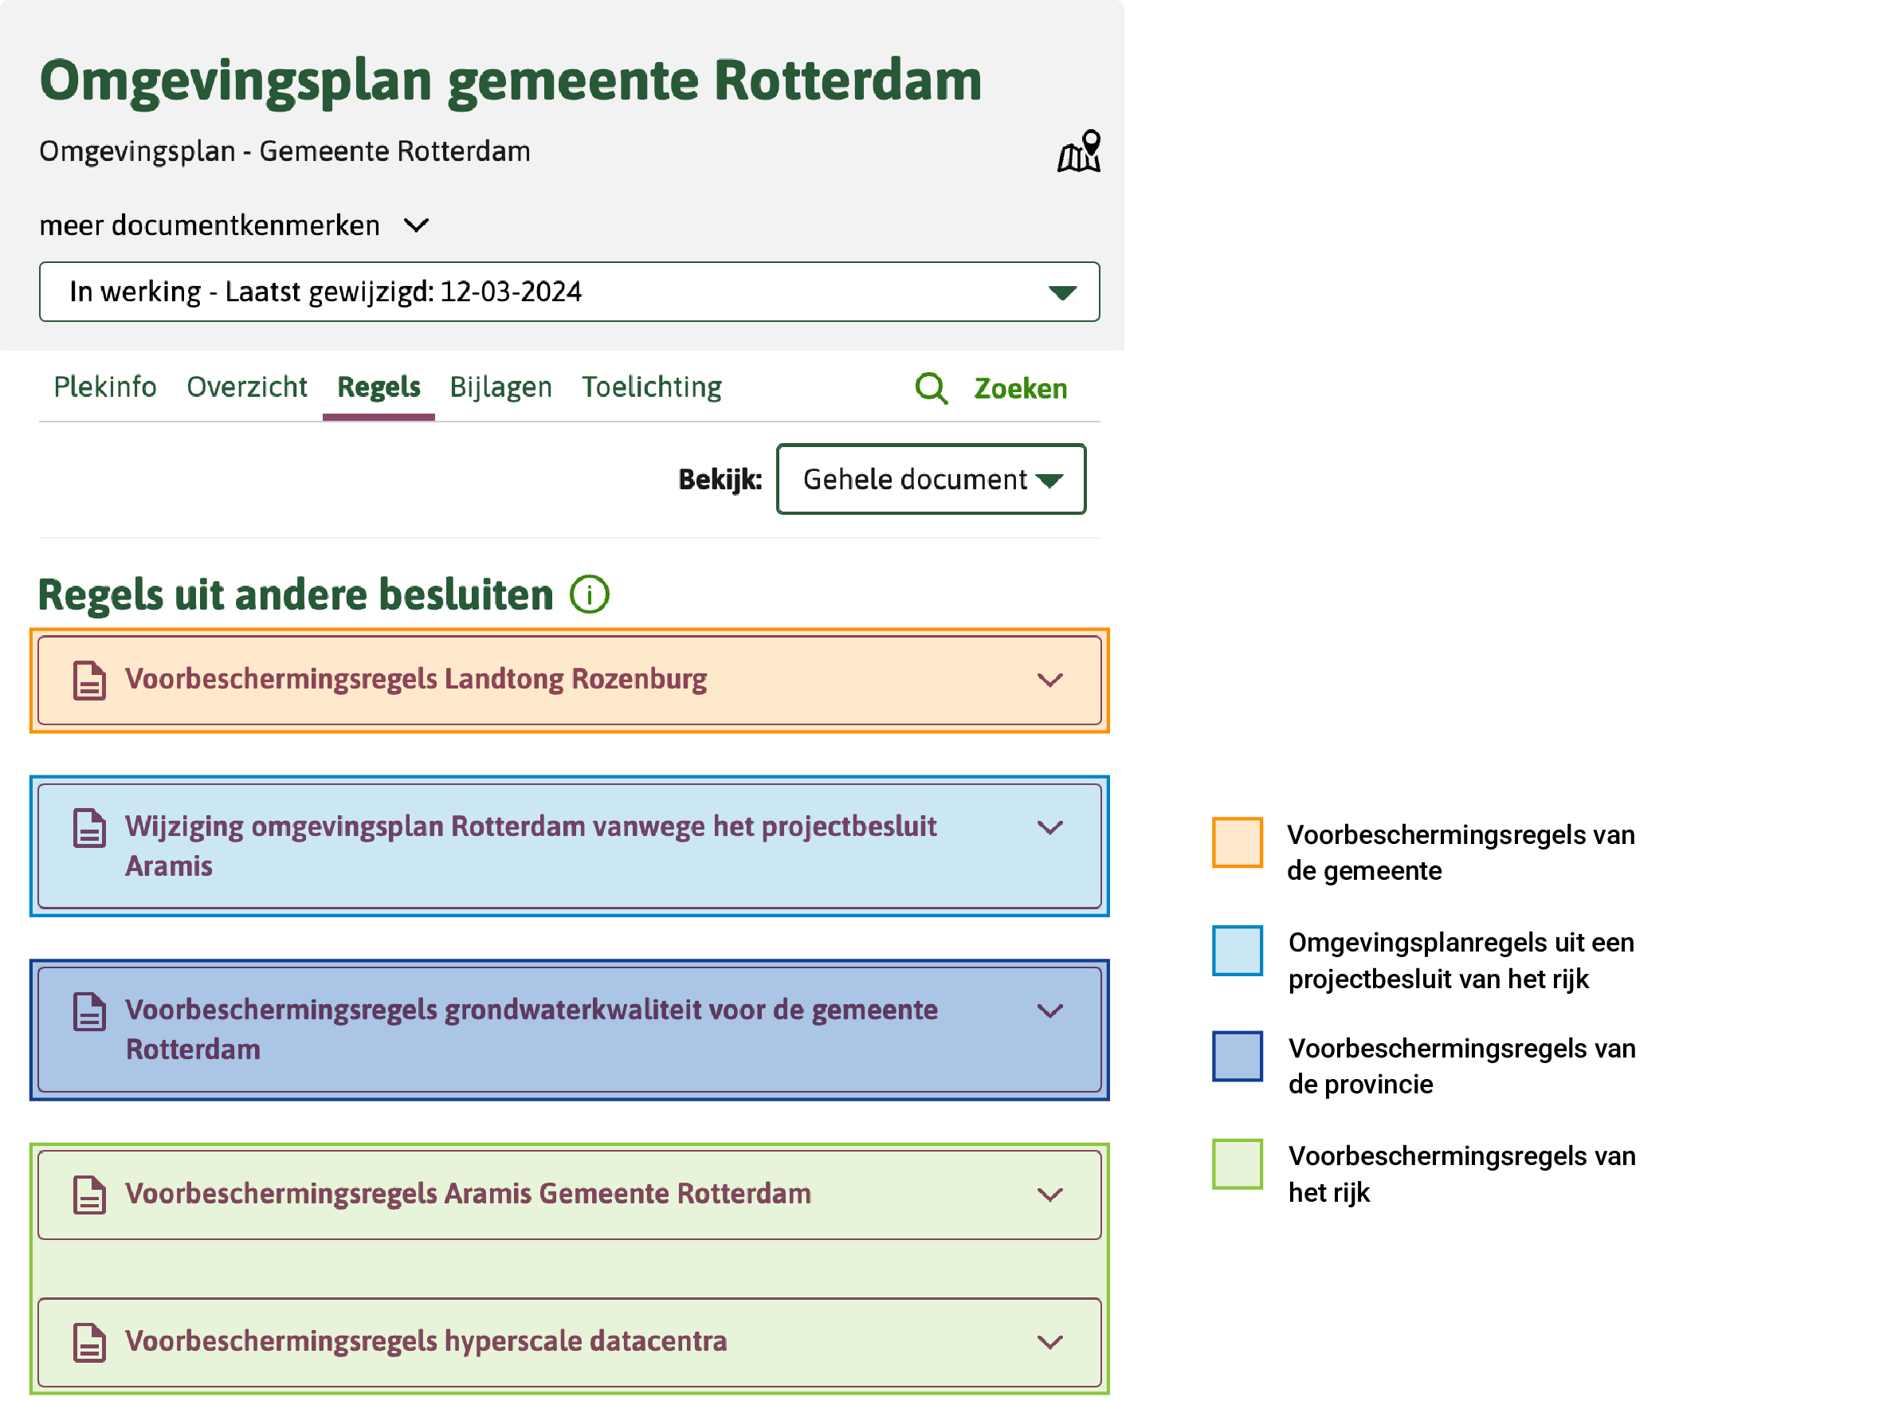Click info icon beside Regels uit andere besluiten
This screenshot has height=1401, width=1883.
coord(589,595)
